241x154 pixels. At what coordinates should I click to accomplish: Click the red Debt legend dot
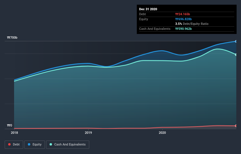[x=9, y=144]
